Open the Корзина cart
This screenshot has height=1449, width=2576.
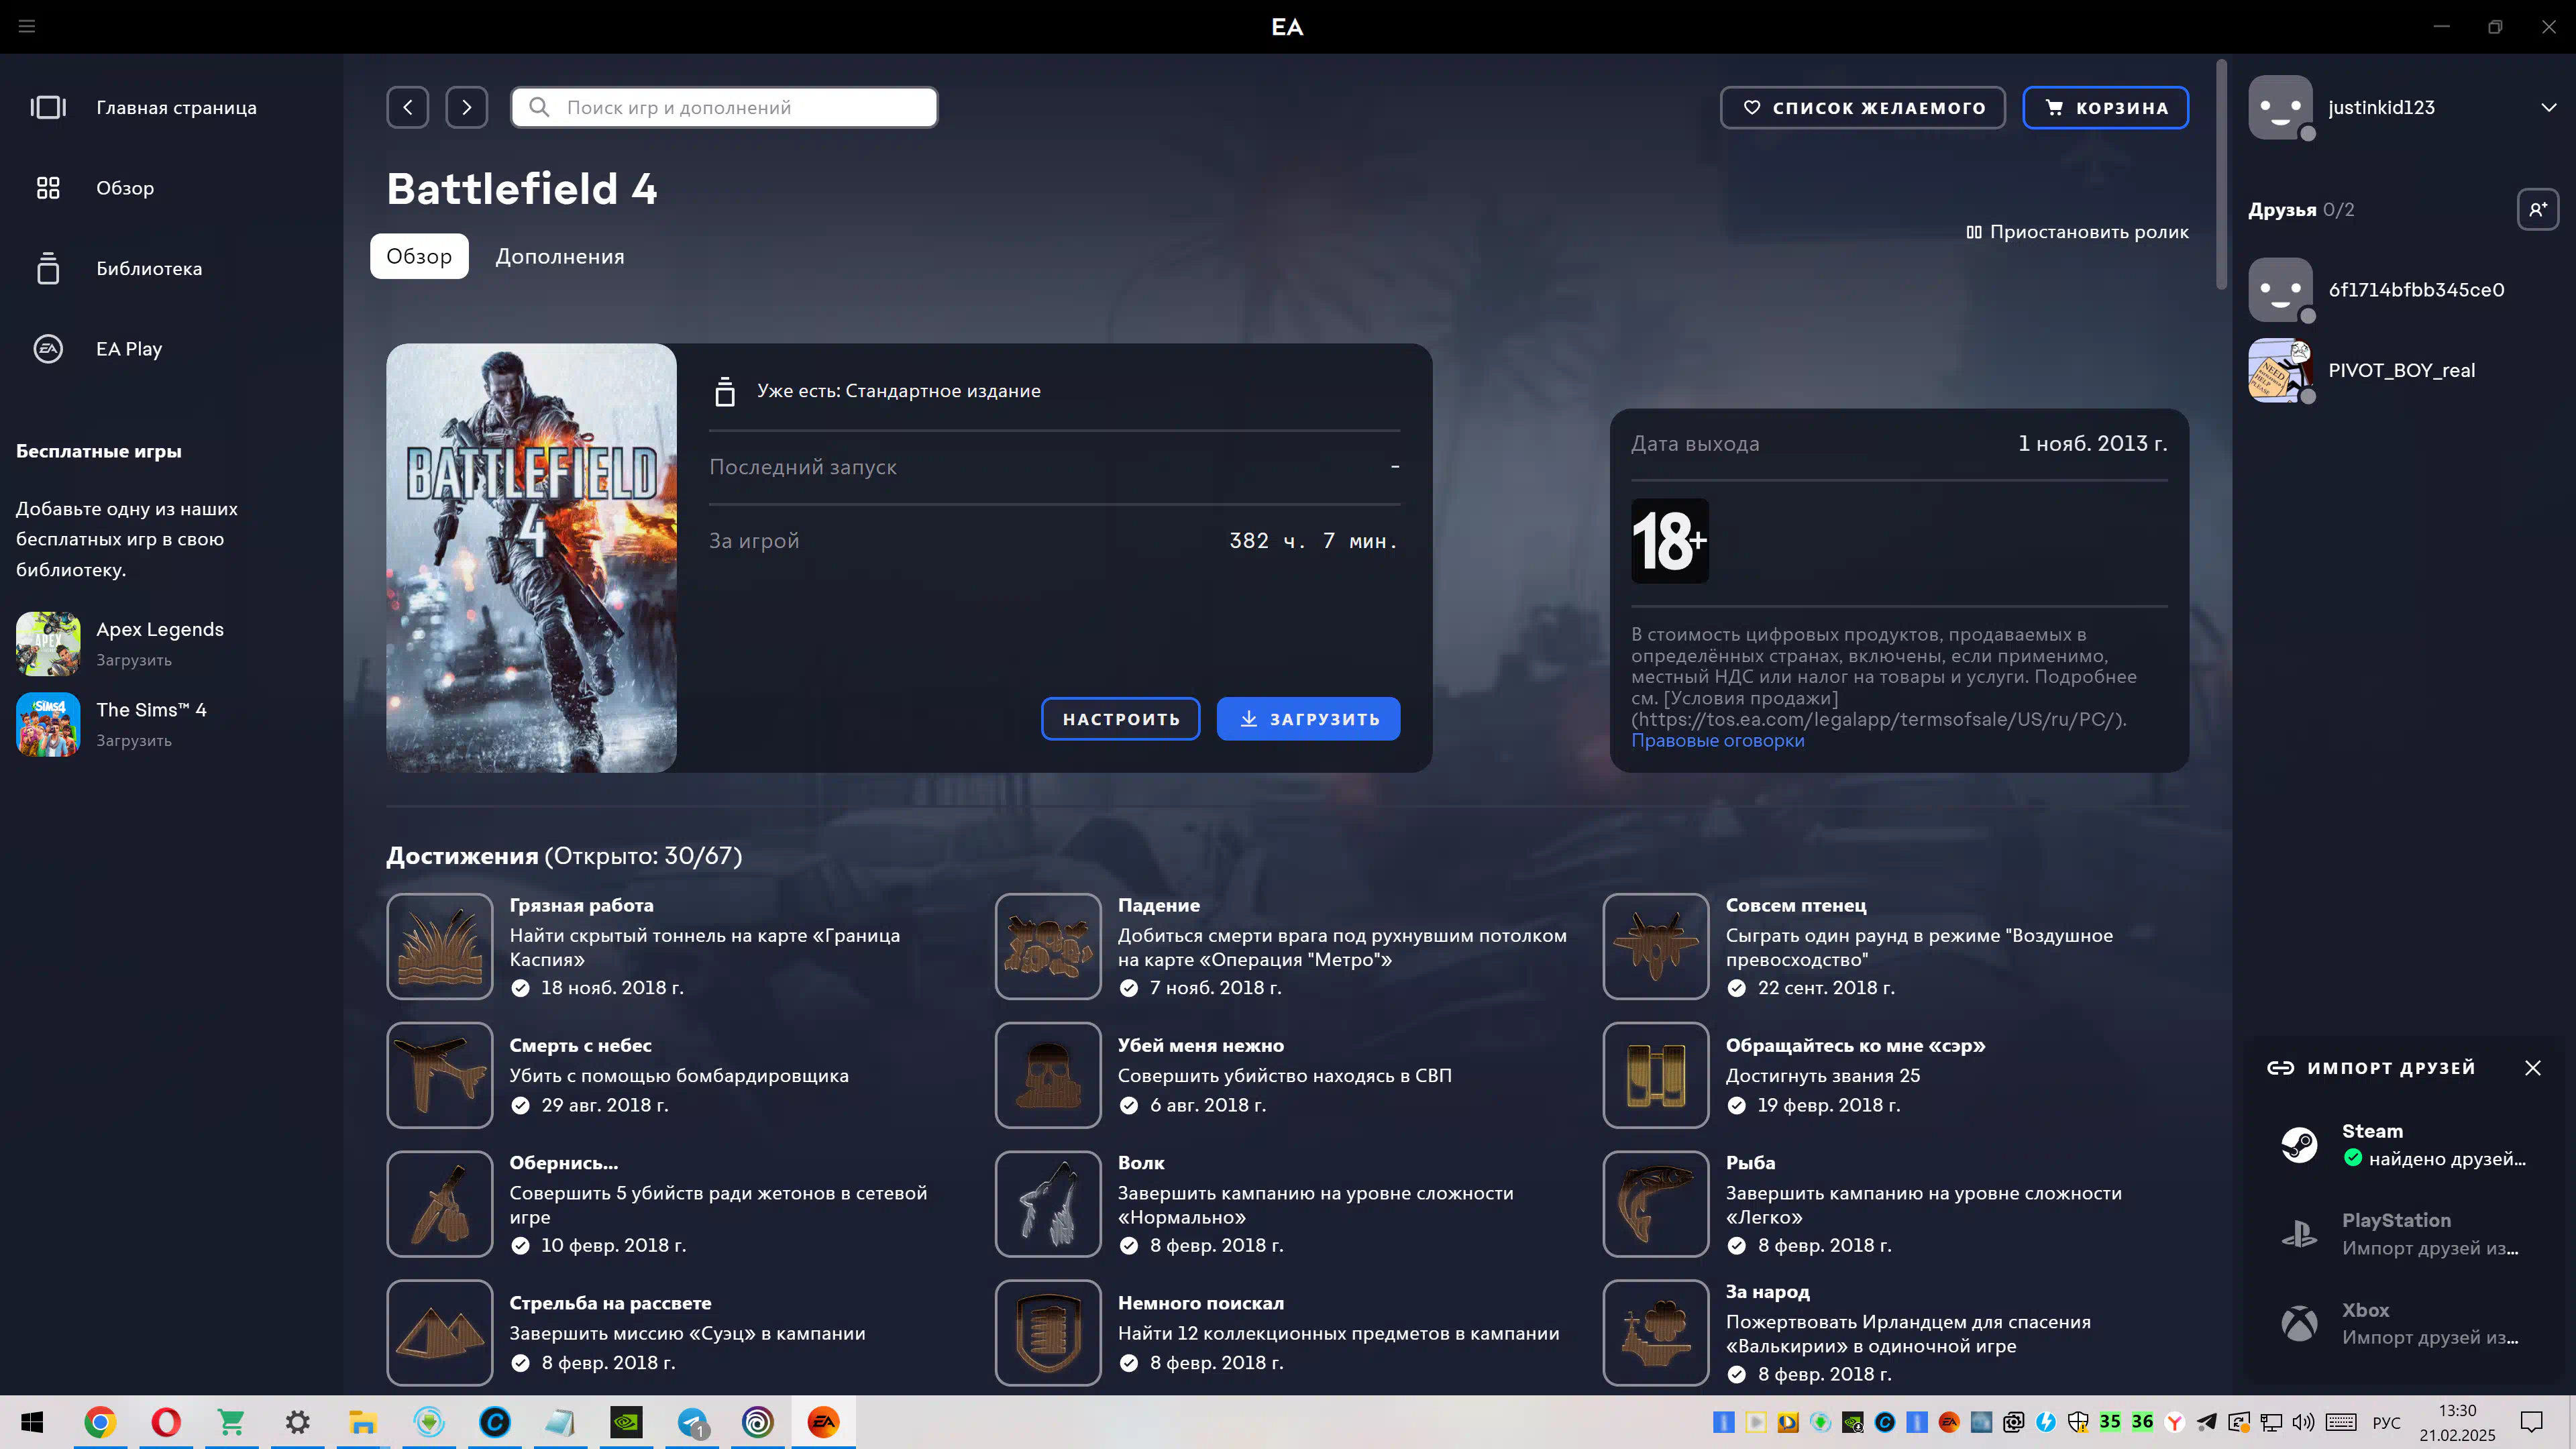point(2105,107)
